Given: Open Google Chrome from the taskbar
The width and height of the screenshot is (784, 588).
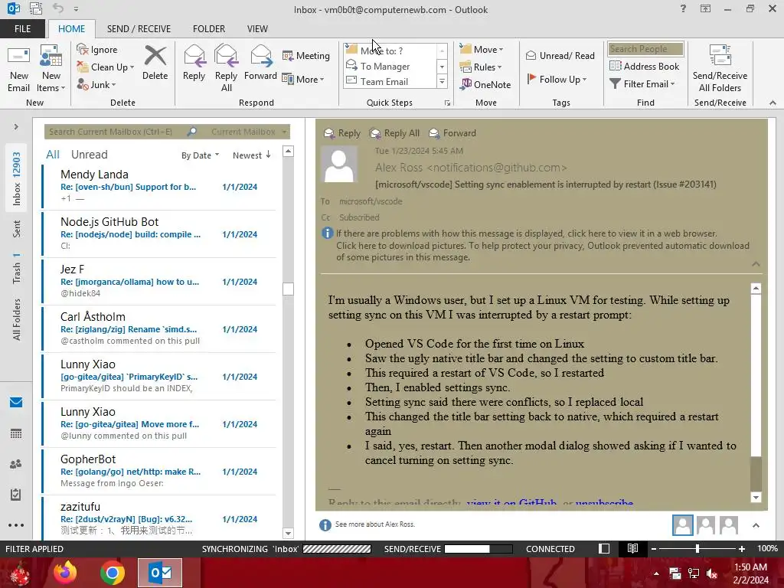Looking at the screenshot, I should pos(113,573).
